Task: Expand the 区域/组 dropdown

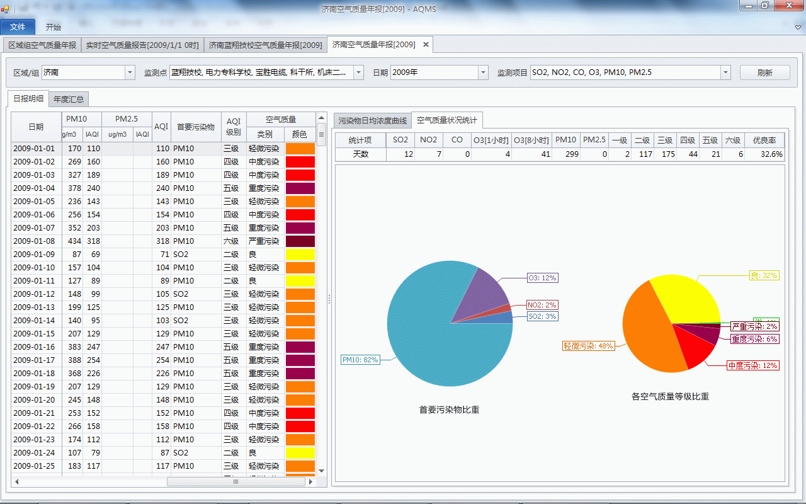Action: [x=130, y=72]
